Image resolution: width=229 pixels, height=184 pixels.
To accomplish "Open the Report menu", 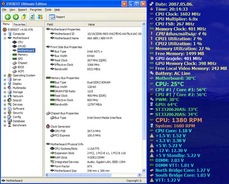I will (22, 10).
